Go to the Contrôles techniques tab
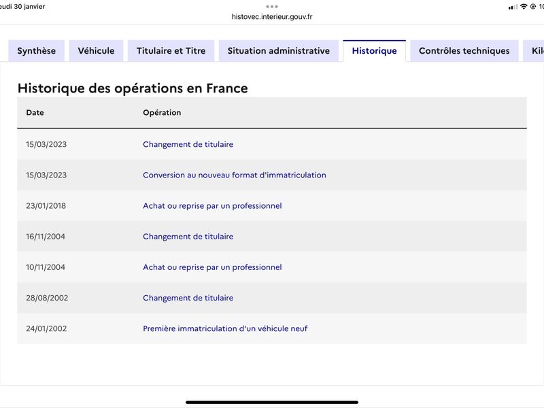This screenshot has height=408, width=544. [x=464, y=50]
